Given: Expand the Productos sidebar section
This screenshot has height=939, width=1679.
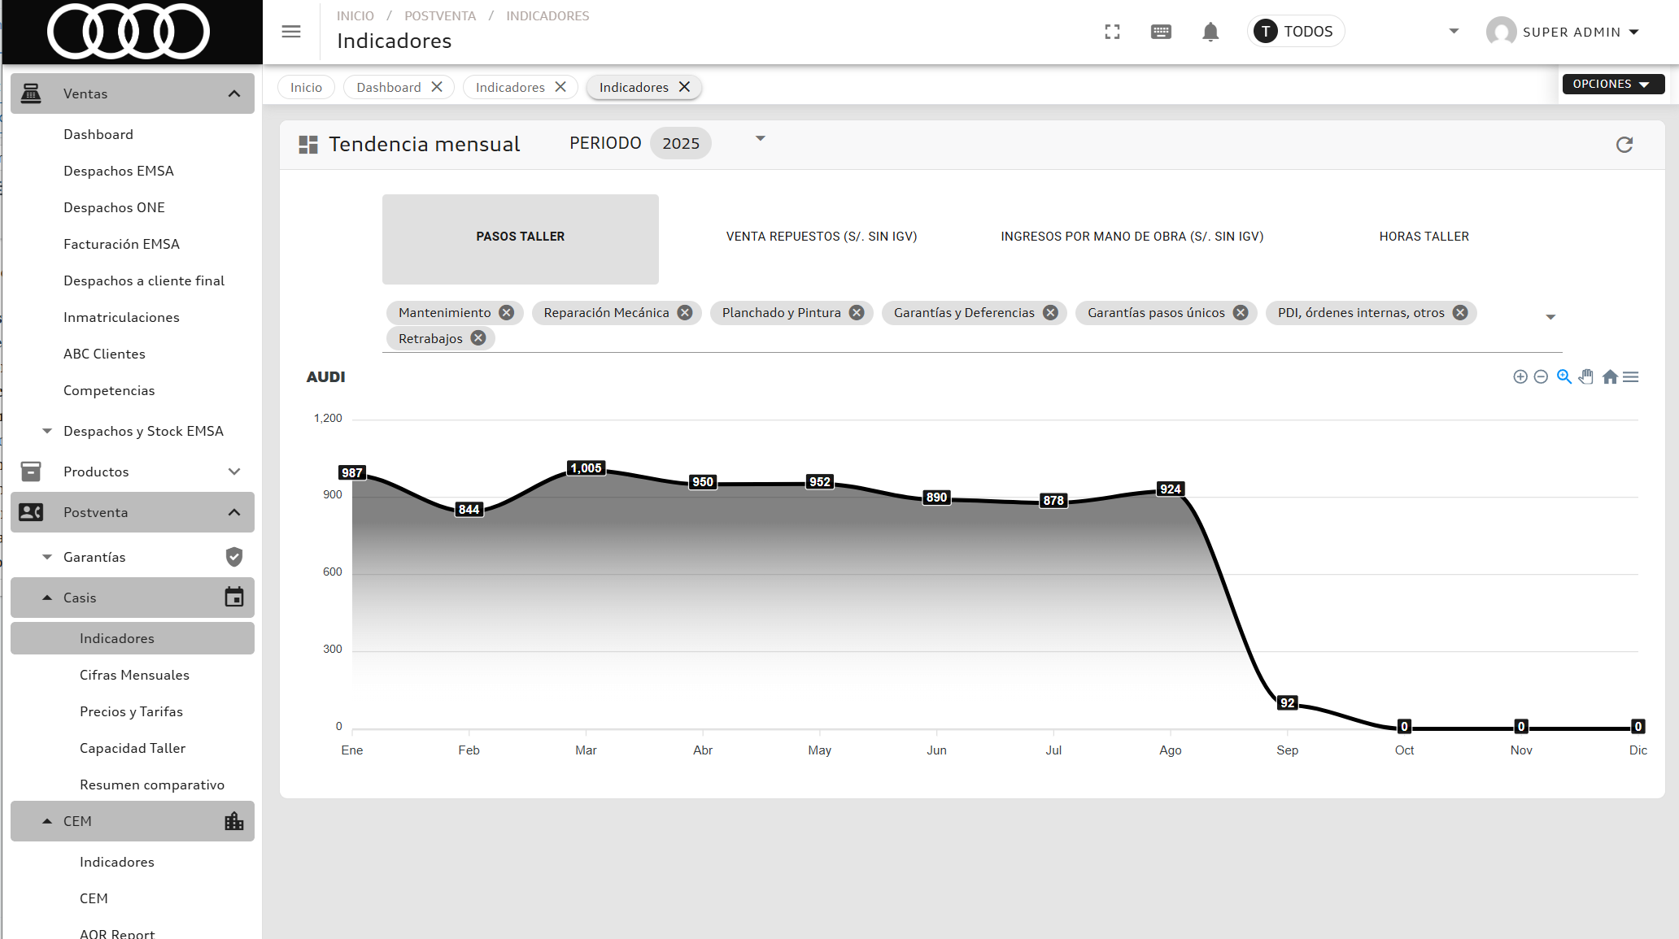Looking at the screenshot, I should [234, 472].
